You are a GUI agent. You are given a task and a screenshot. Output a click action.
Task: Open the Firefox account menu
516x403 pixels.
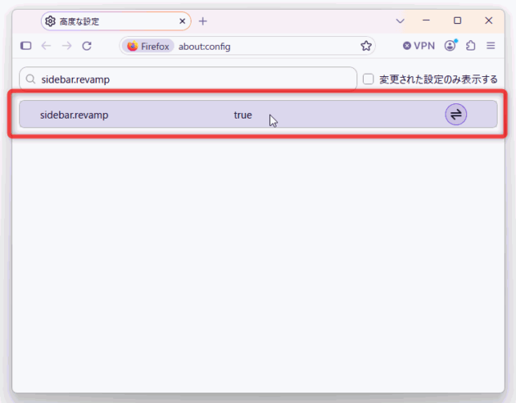point(450,45)
